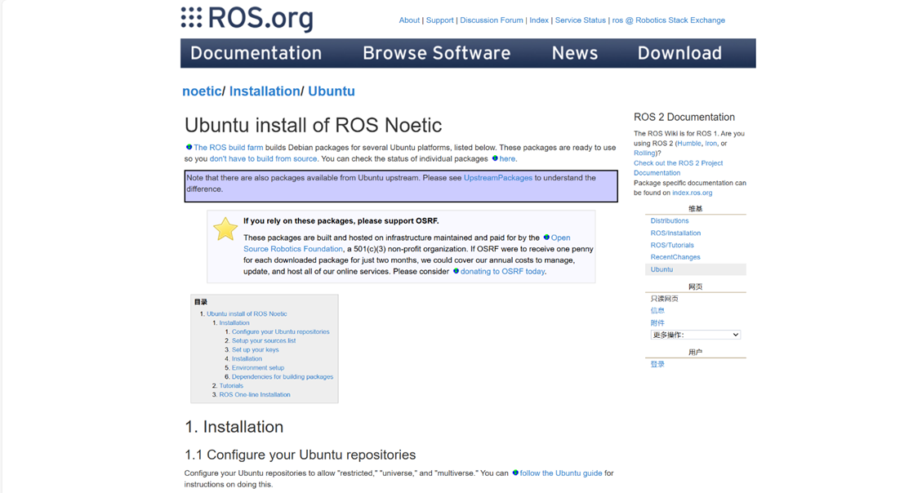
Task: Open the 更多操作 dropdown
Action: point(695,335)
